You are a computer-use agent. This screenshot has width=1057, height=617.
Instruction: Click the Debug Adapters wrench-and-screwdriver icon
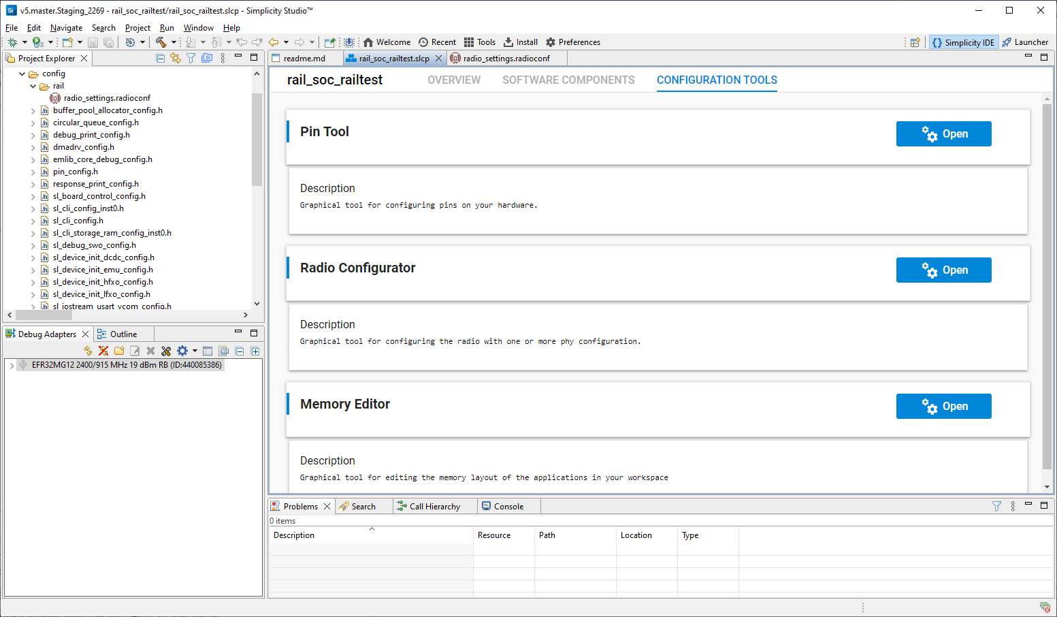pyautogui.click(x=166, y=351)
